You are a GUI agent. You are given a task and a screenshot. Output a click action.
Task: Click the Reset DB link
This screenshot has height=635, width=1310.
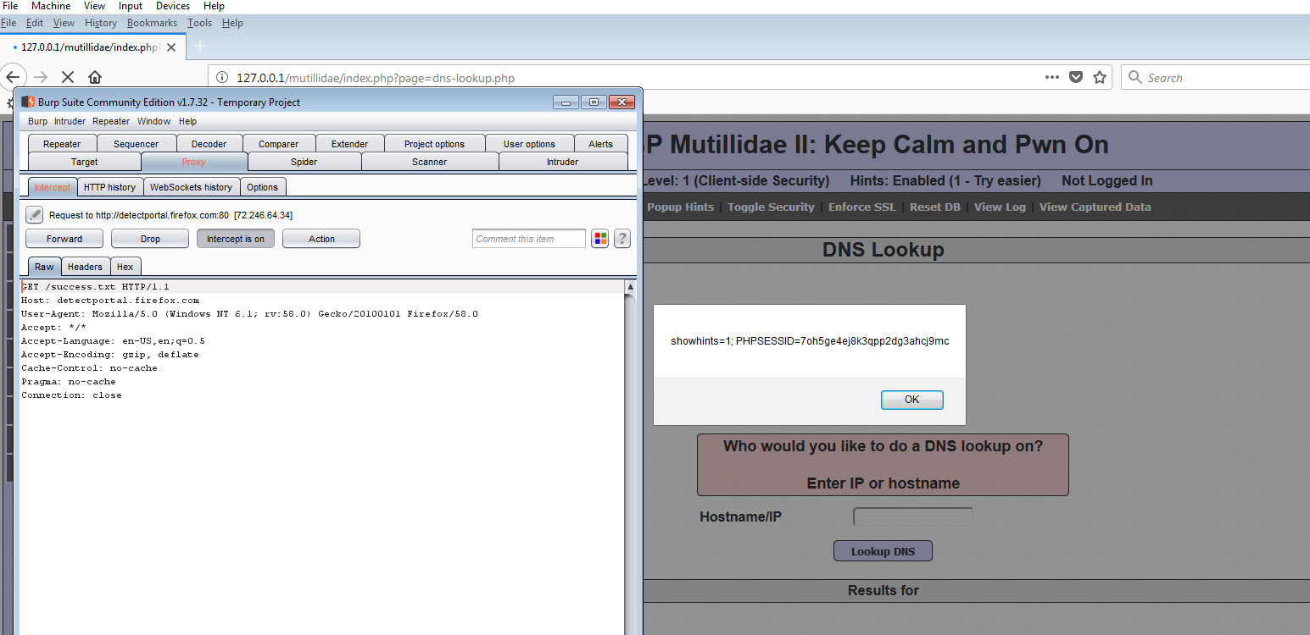pyautogui.click(x=935, y=207)
